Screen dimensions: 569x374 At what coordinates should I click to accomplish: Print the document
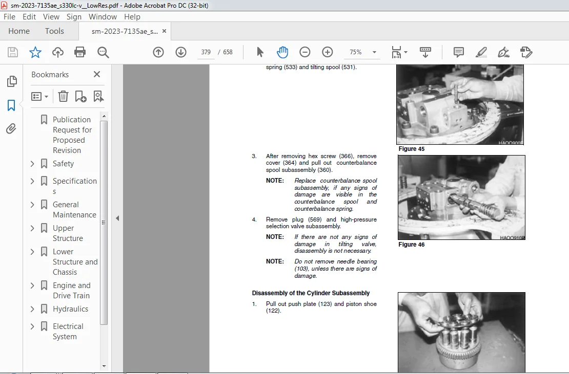tap(80, 52)
